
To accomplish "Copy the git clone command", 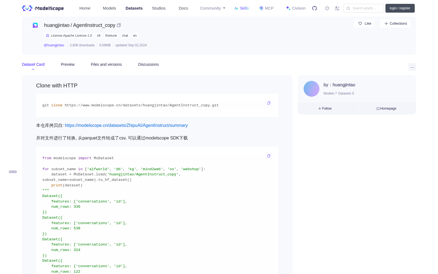I will pos(269,103).
